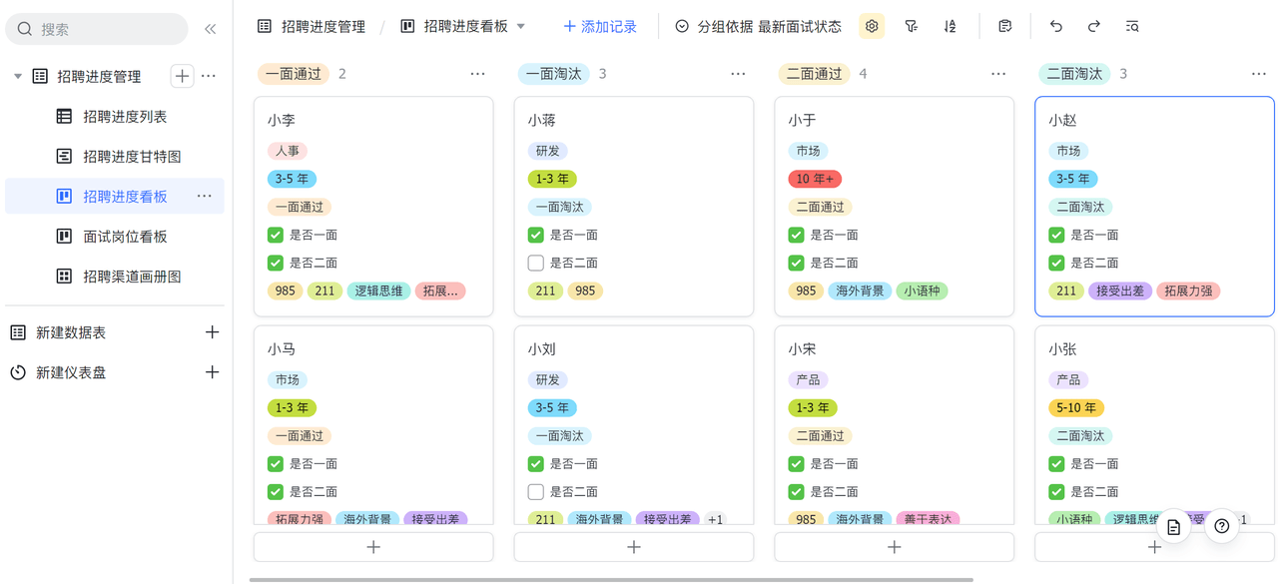Open the help question mark button
This screenshot has height=584, width=1278.
1222,526
